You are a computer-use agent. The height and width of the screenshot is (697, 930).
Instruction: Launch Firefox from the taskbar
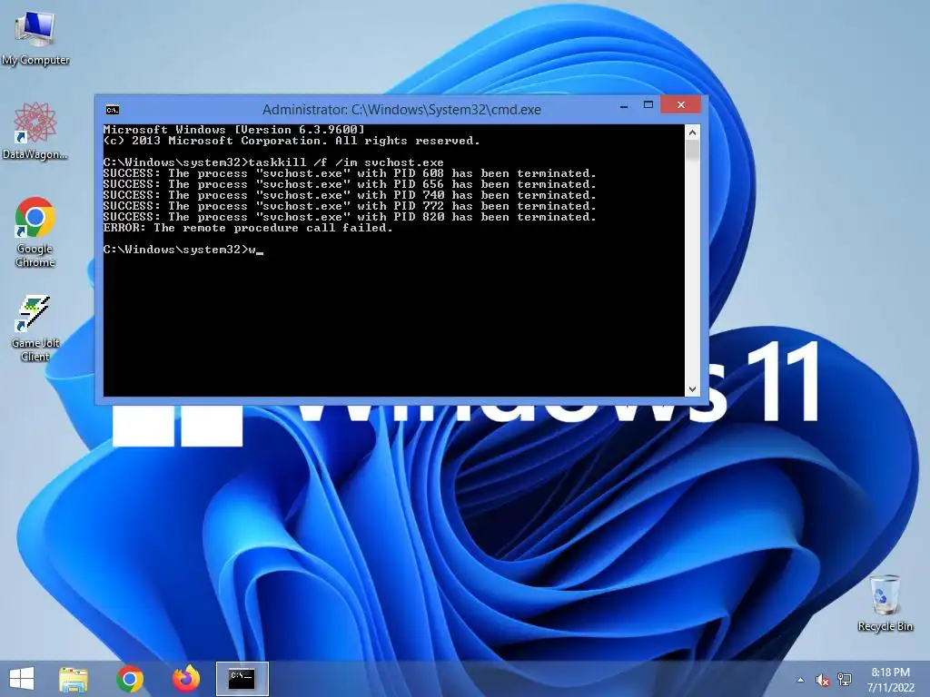pos(185,679)
